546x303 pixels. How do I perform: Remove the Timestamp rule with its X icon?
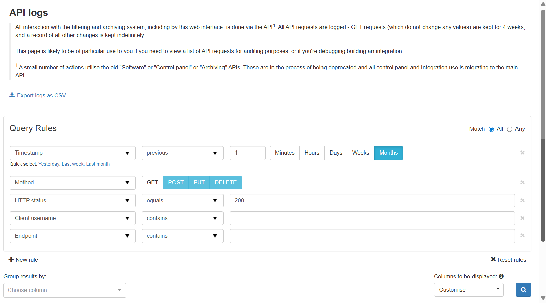click(x=522, y=153)
